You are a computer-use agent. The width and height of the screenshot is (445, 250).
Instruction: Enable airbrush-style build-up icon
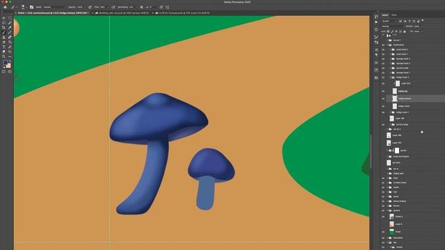coord(113,7)
